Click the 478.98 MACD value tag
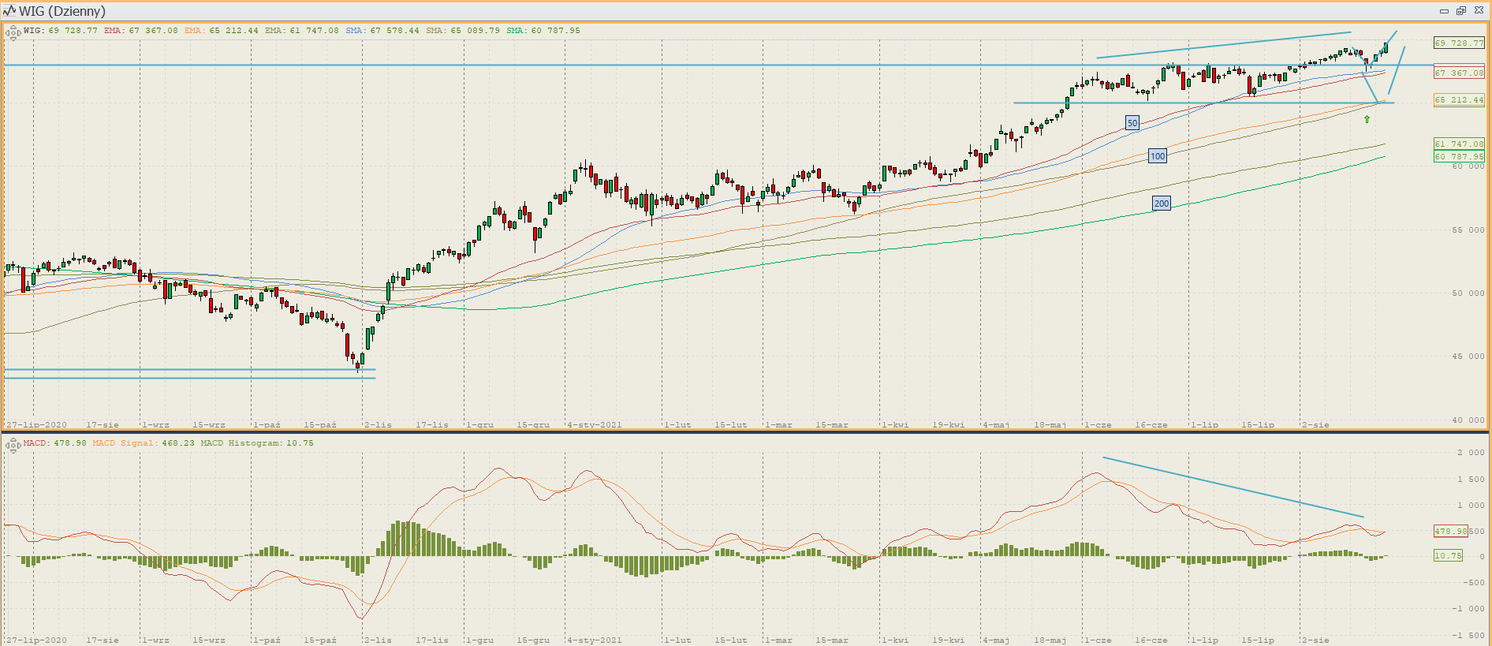The width and height of the screenshot is (1492, 646). click(x=1450, y=531)
